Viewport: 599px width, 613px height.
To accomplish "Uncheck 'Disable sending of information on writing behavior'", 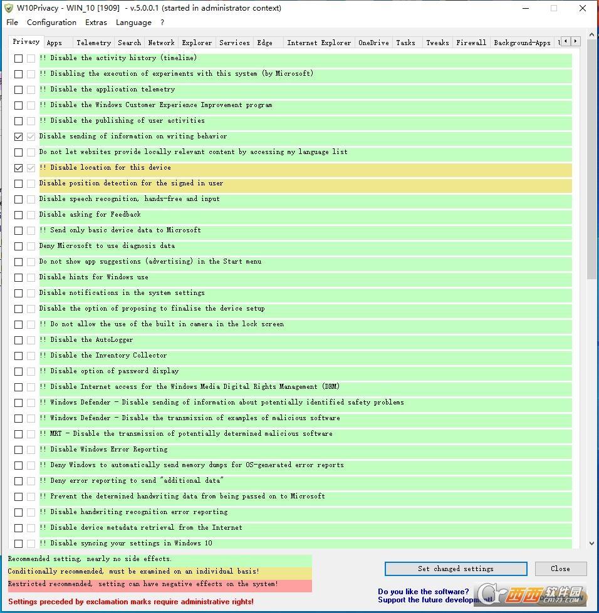I will coord(18,137).
